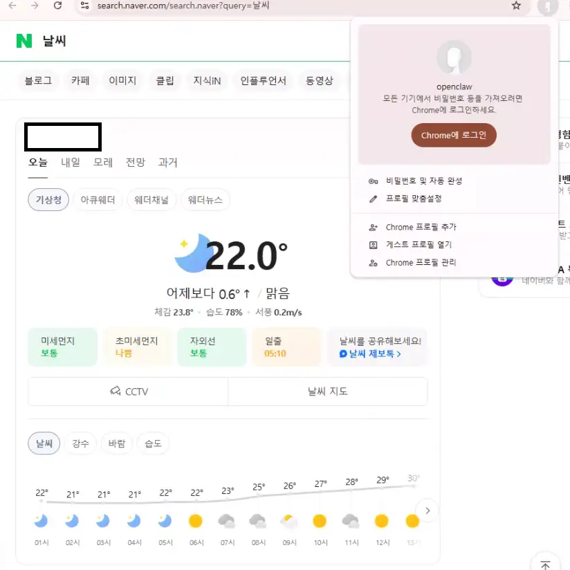The width and height of the screenshot is (570, 570).
Task: Open the 날씨 제보톡 chevron link
Action: 370,353
